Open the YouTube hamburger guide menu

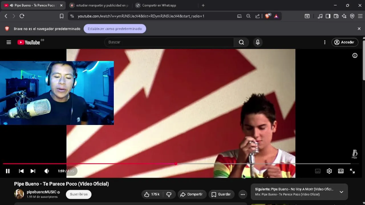click(9, 42)
